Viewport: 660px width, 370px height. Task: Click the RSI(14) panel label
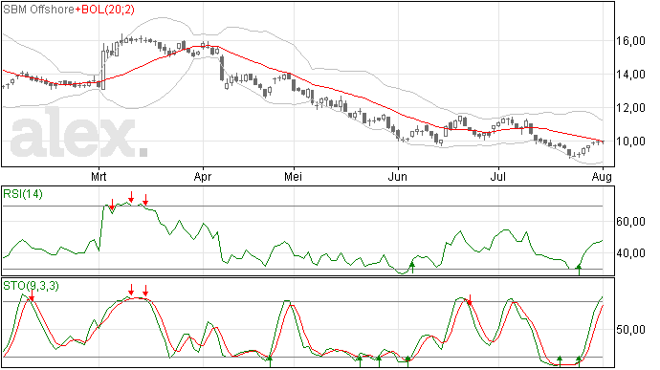click(x=23, y=194)
